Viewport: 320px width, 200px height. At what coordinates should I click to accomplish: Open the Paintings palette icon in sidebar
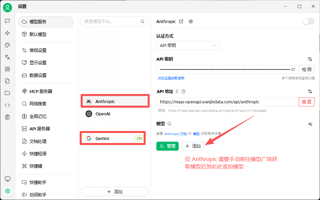[x=7, y=45]
